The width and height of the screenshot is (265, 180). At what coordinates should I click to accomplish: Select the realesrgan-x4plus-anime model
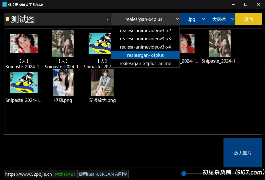[x=145, y=63]
